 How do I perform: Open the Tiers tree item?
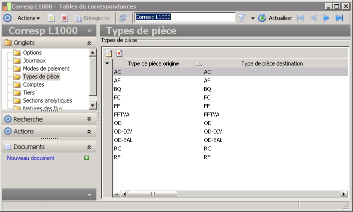click(29, 92)
